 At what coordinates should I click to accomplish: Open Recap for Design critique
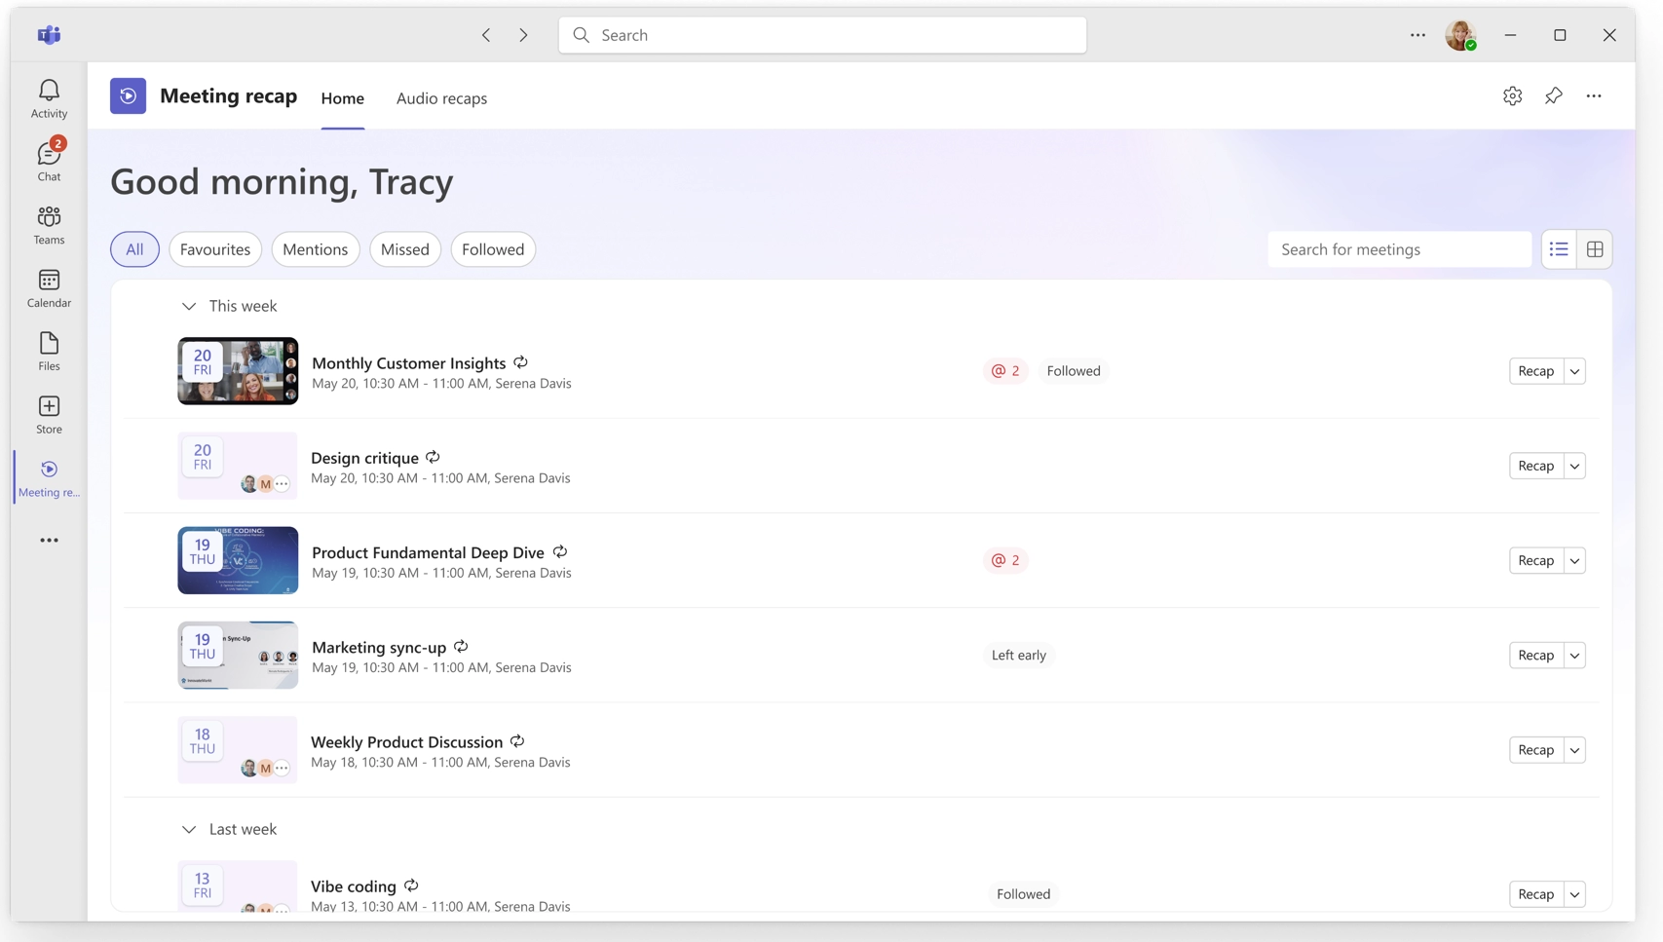coord(1536,466)
